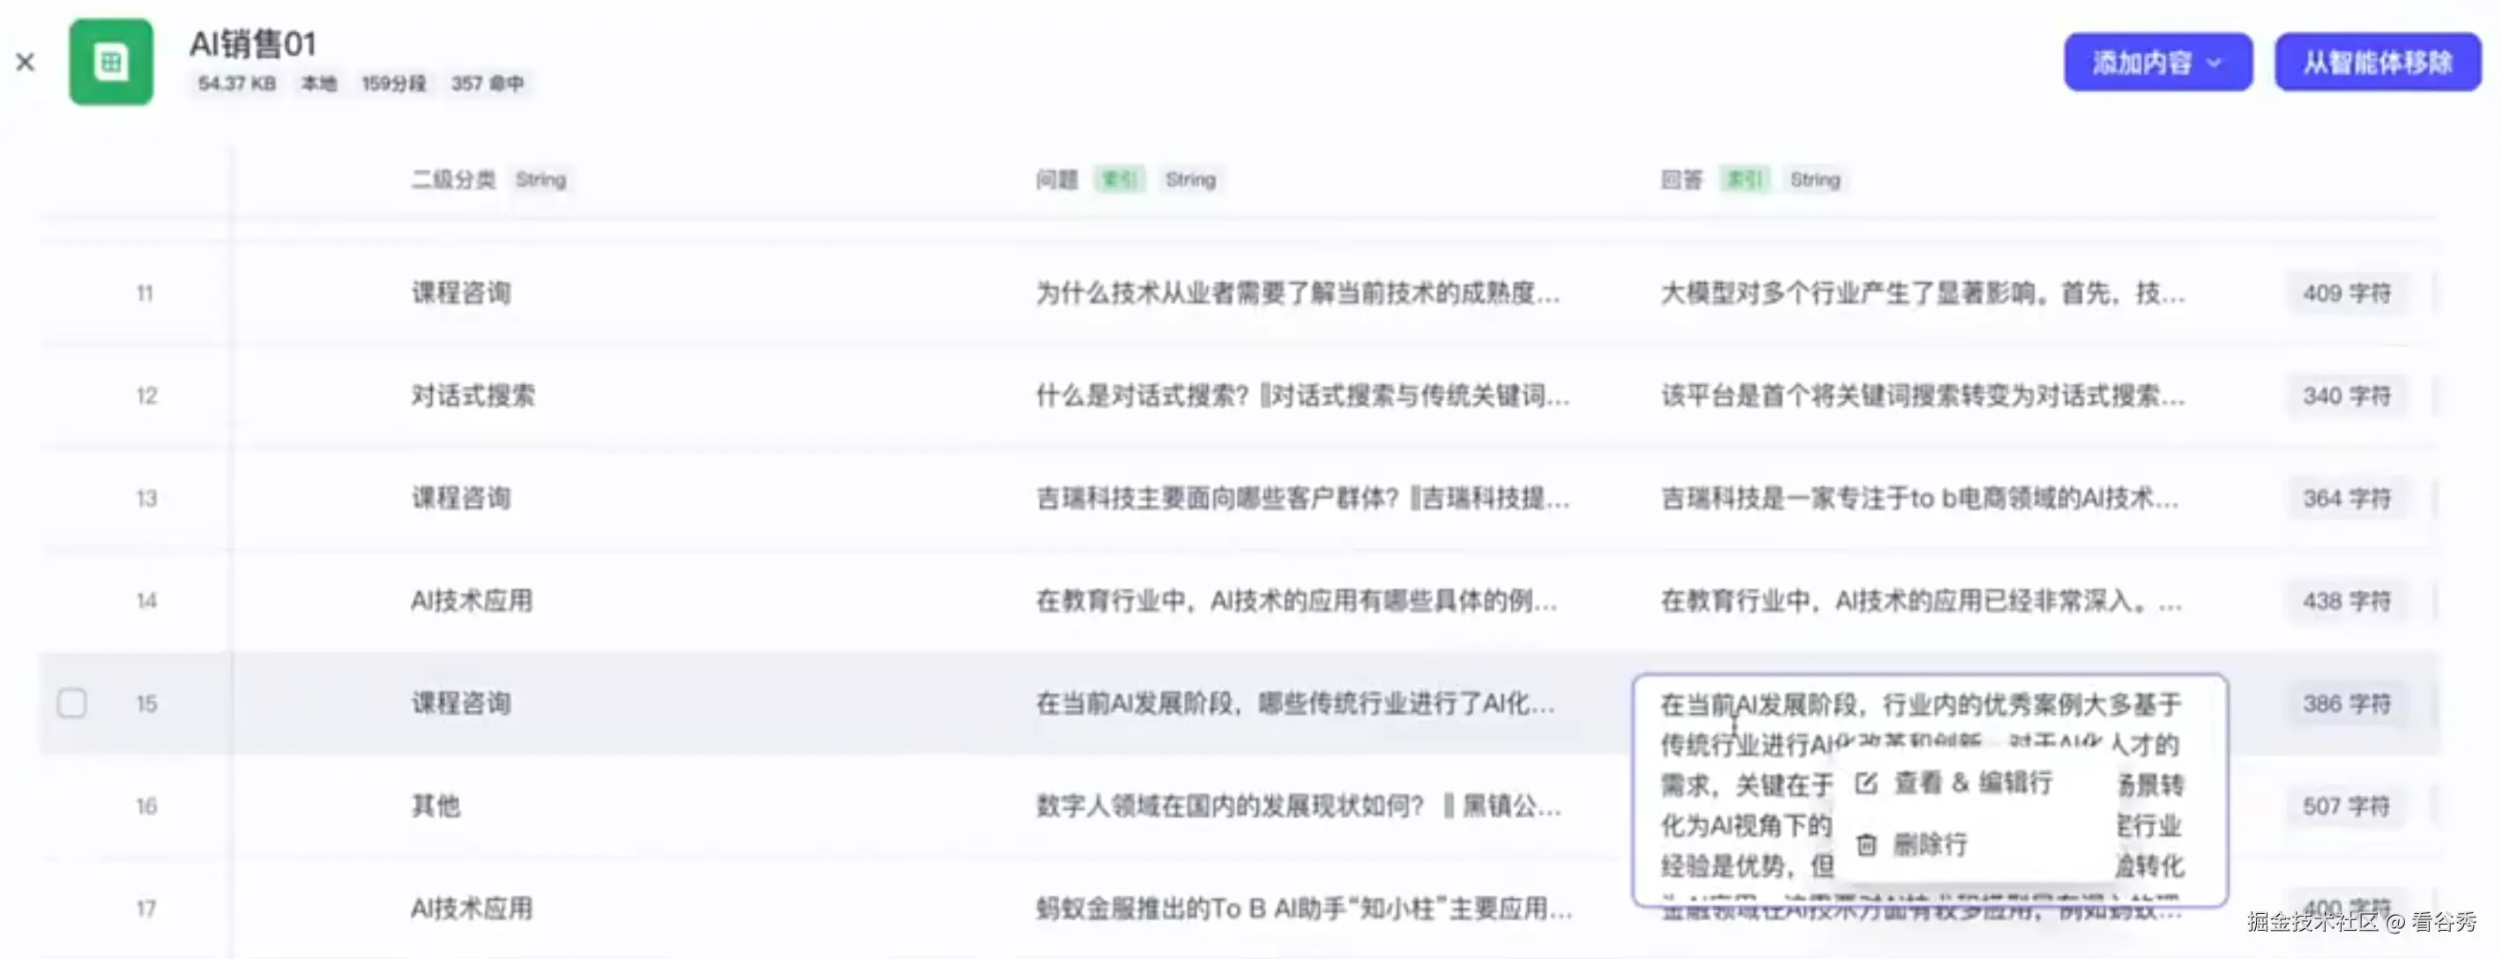Click the String type label on 回答 column
The image size is (2502, 959).
coord(1816,179)
